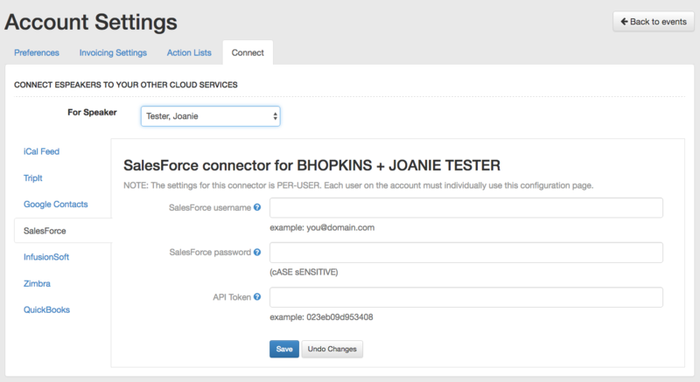
Task: Click the PER-USER note text
Action: click(359, 185)
